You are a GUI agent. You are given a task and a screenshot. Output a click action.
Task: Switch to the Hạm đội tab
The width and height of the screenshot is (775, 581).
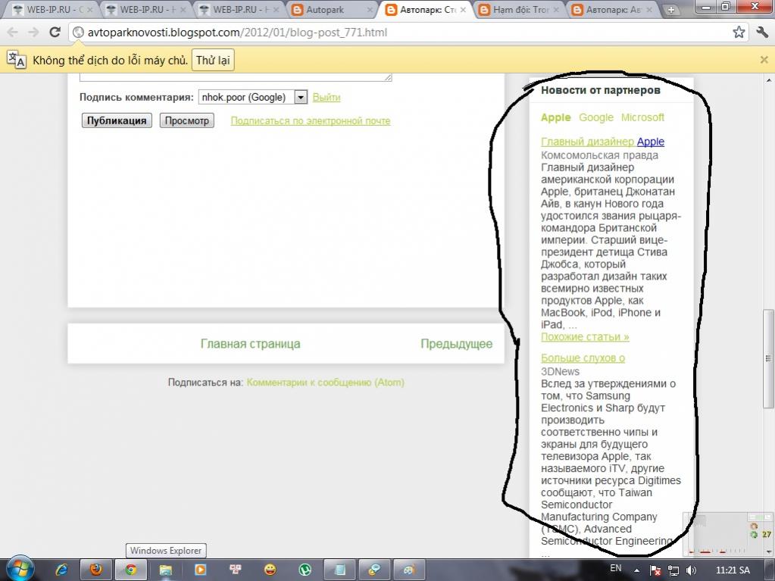click(x=518, y=9)
